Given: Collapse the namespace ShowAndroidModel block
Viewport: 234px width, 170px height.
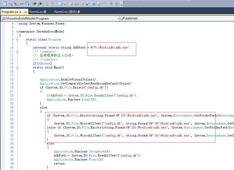Looking at the screenshot, I should point(17,31).
